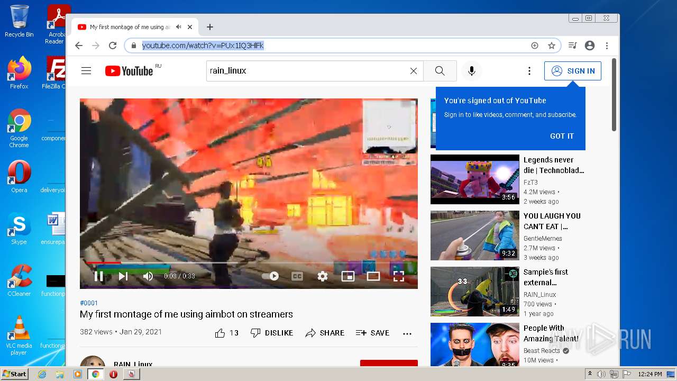Click system tray volume icon

tap(601, 374)
